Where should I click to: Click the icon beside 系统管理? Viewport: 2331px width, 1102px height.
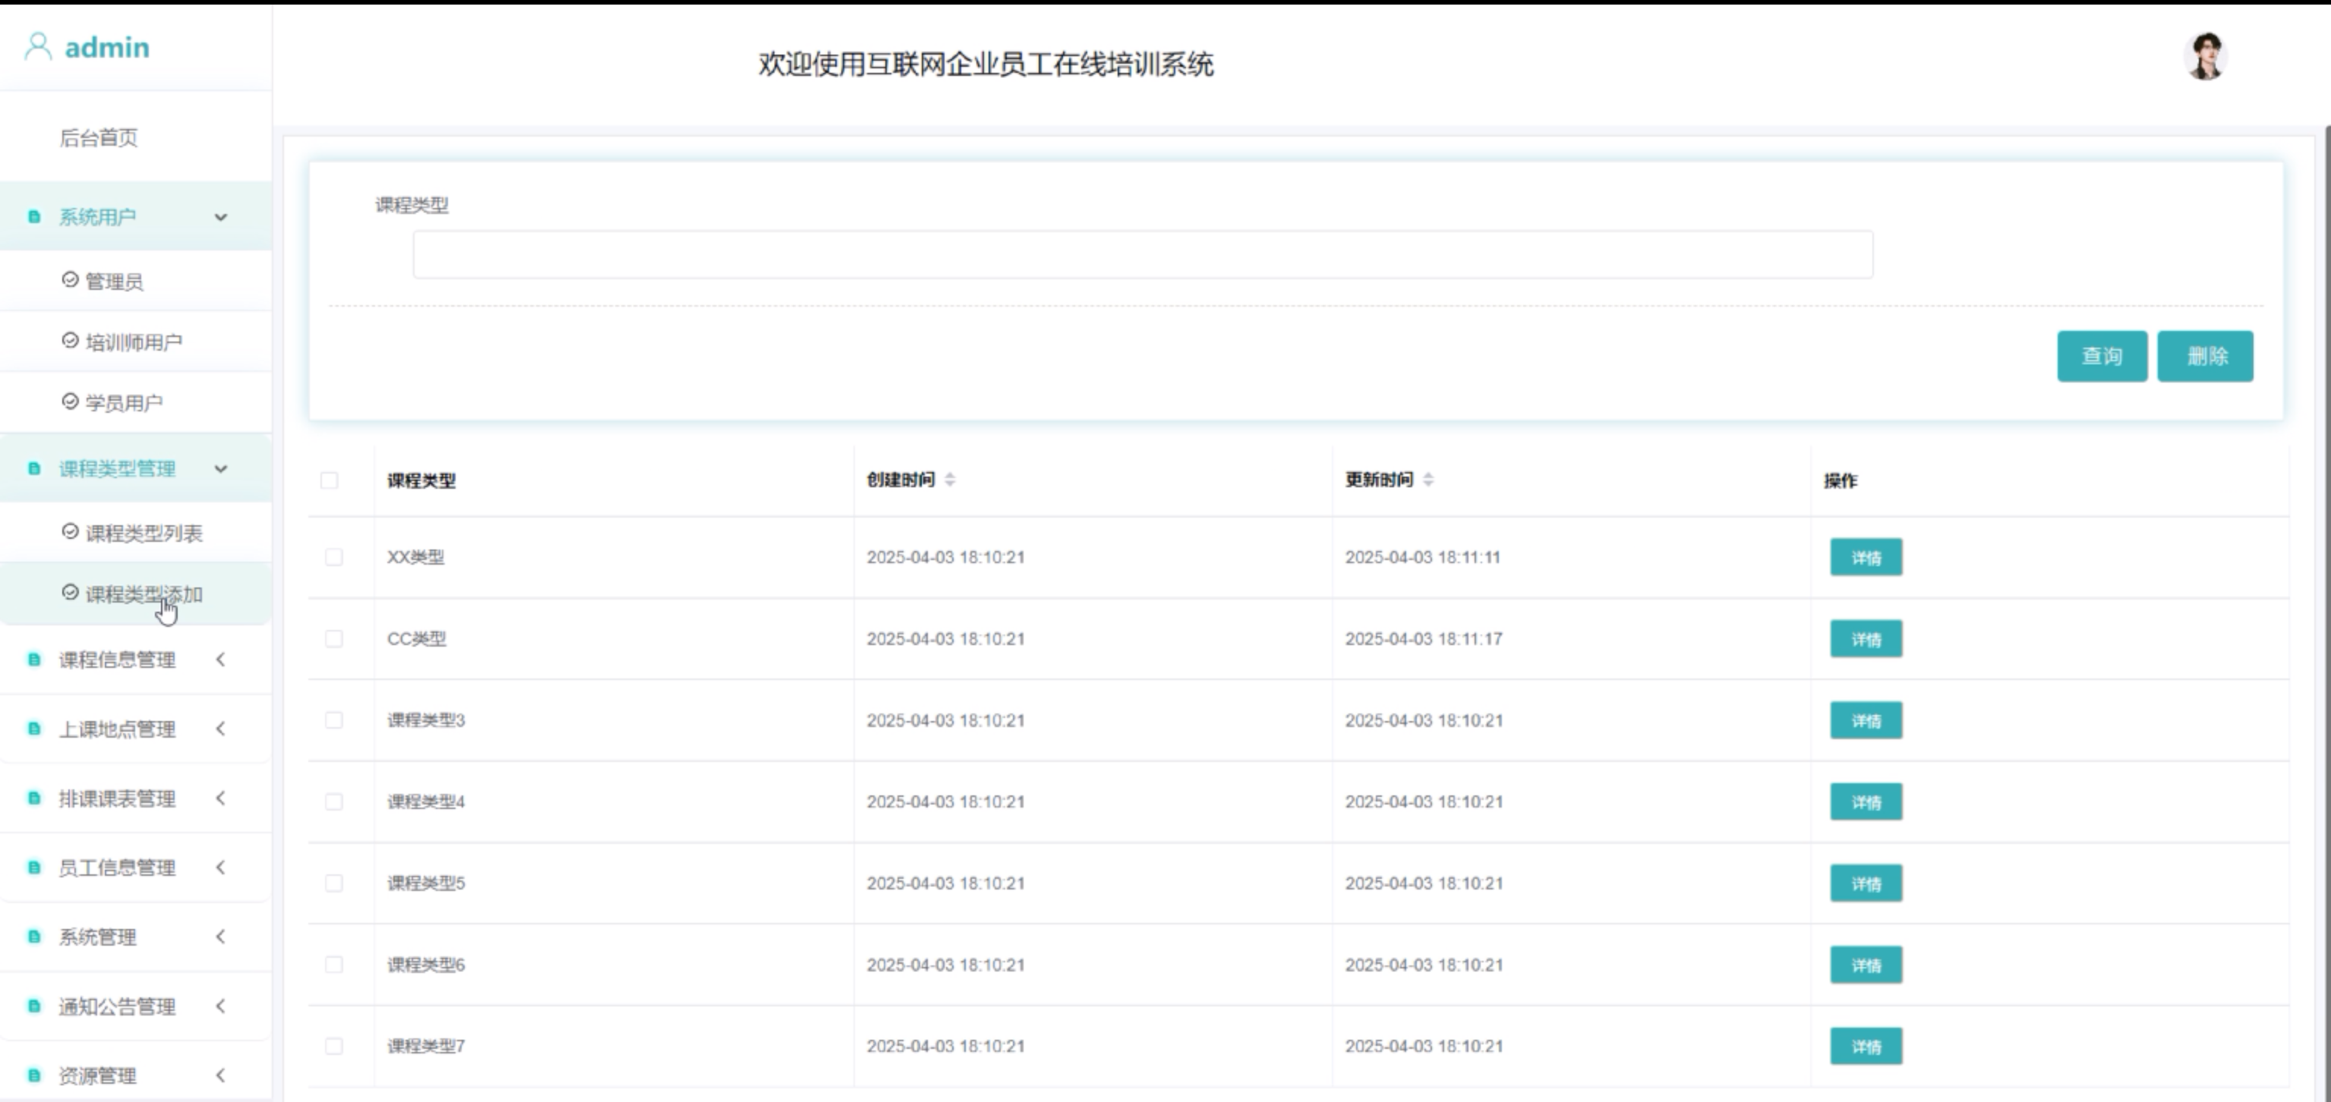(34, 937)
